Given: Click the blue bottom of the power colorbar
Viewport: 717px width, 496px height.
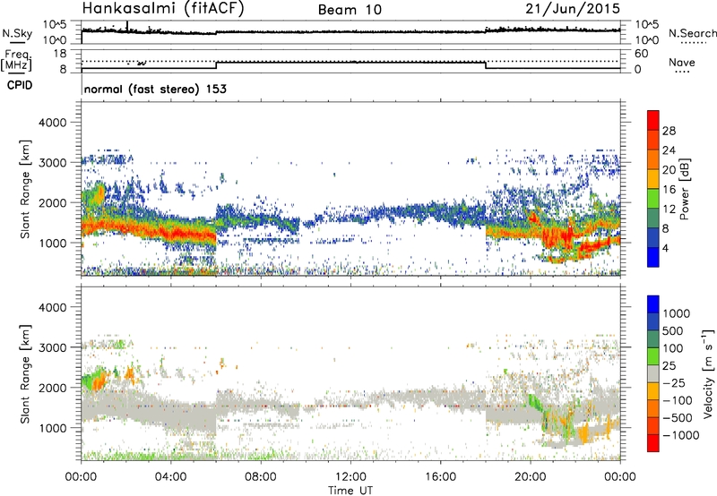Looking at the screenshot, I should [x=653, y=257].
